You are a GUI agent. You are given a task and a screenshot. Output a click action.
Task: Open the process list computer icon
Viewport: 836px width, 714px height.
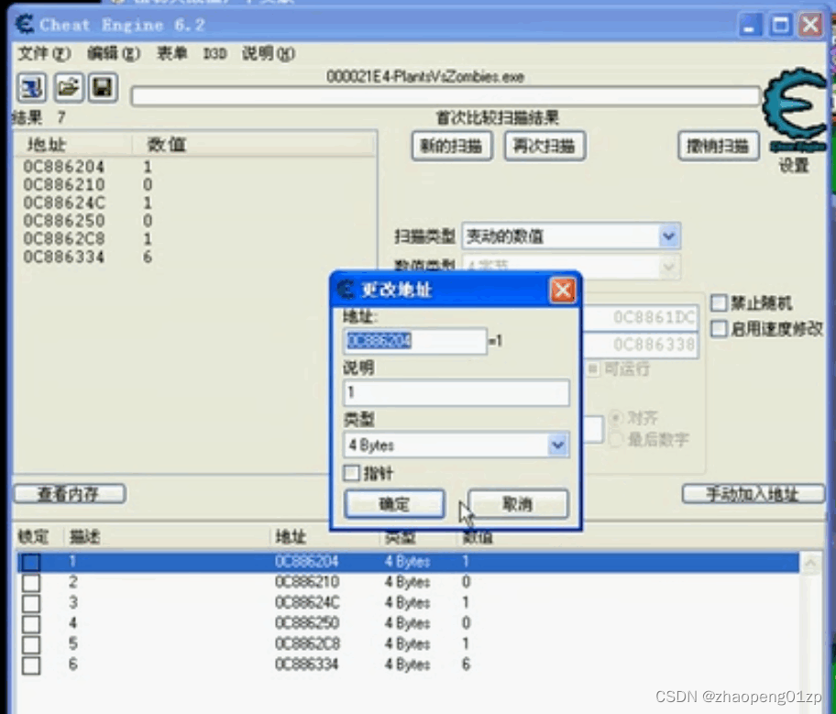point(32,87)
